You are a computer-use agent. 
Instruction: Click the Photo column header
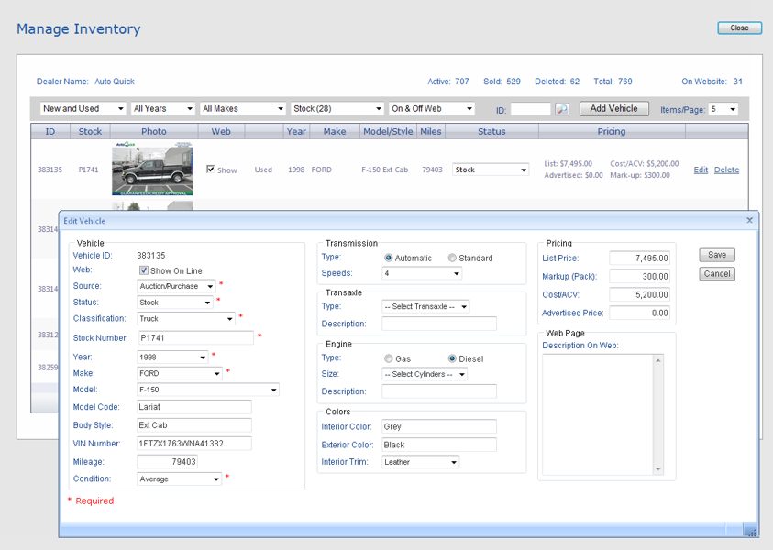pyautogui.click(x=154, y=131)
